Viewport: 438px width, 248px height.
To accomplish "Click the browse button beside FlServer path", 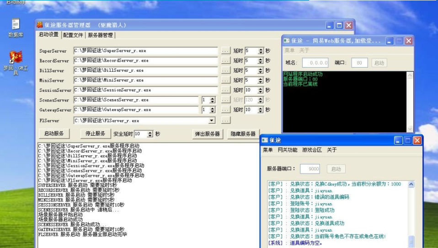I will pyautogui.click(x=225, y=121).
